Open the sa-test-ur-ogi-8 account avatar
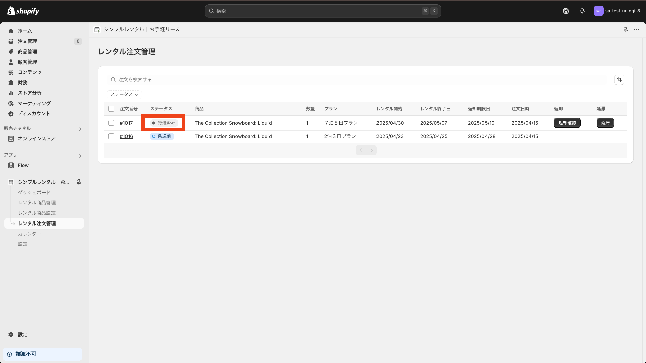The height and width of the screenshot is (363, 646). pos(598,11)
